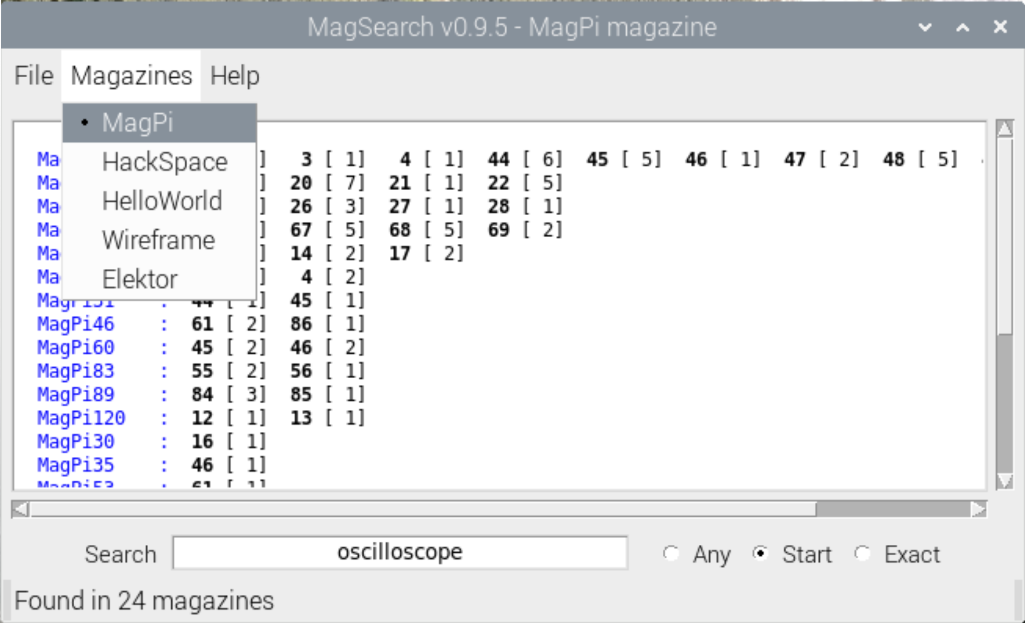Open the Magazines menu
Screen dimensions: 1025x623
(130, 75)
